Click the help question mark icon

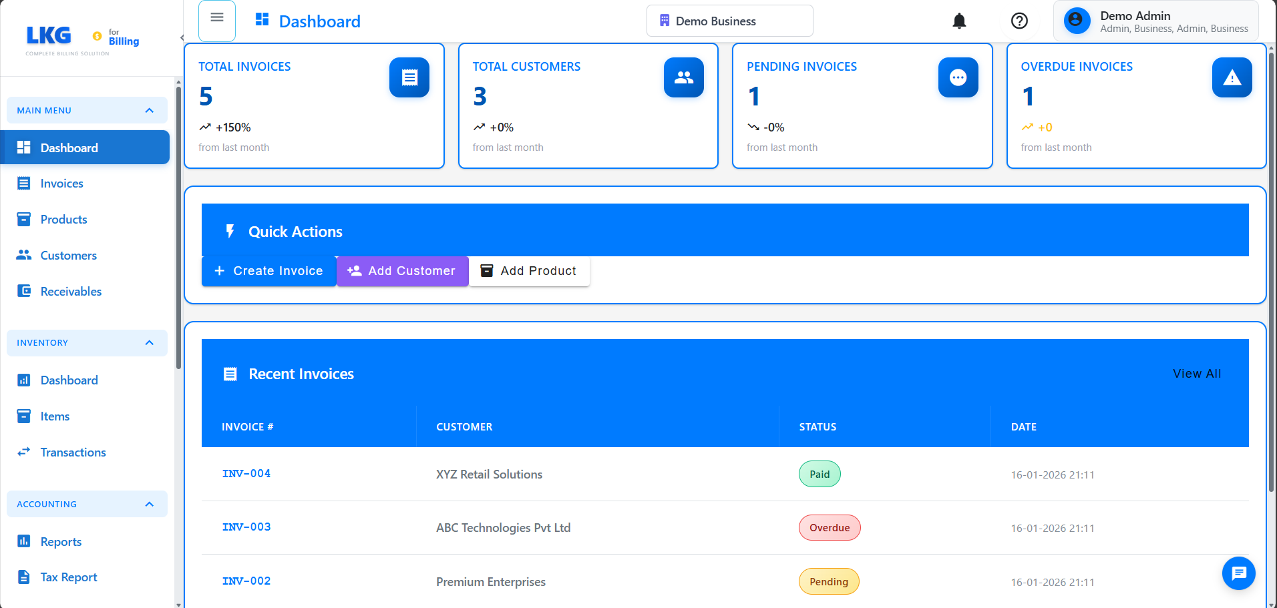click(1019, 21)
